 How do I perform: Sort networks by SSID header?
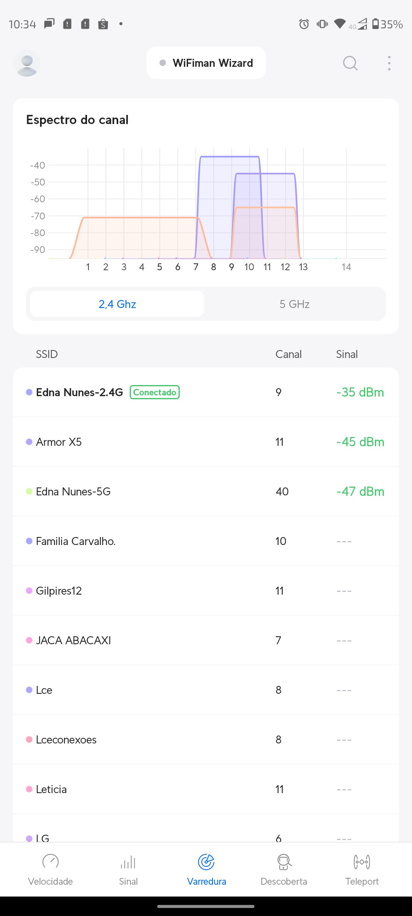point(47,354)
